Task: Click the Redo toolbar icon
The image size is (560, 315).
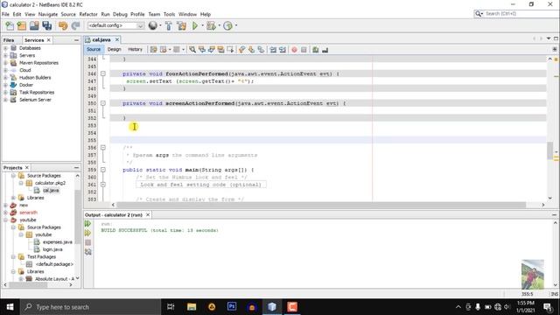Action: [x=75, y=25]
